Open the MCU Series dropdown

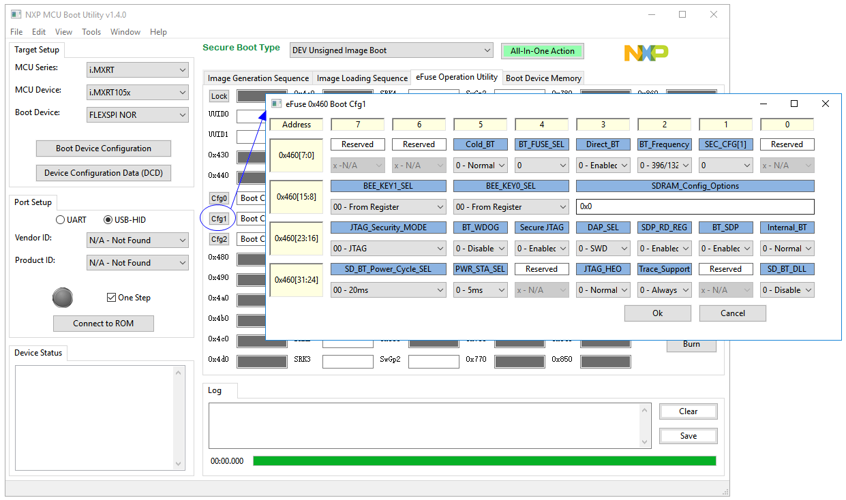[138, 69]
